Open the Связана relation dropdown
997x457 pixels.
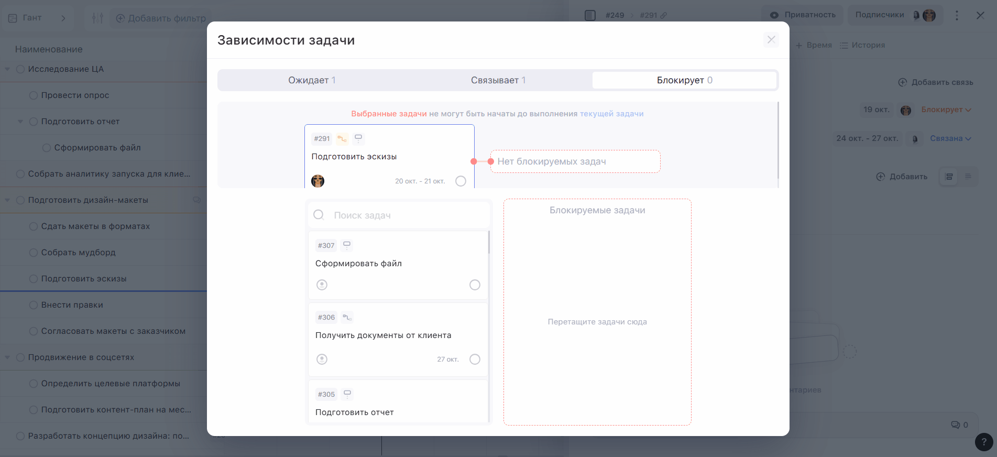click(950, 138)
